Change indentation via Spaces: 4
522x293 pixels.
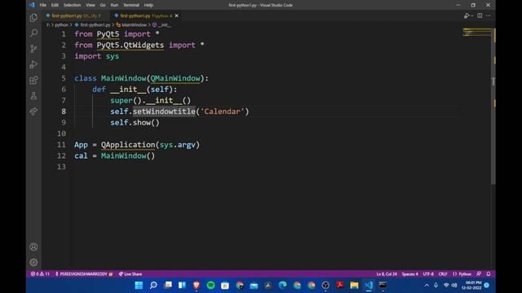(x=409, y=274)
